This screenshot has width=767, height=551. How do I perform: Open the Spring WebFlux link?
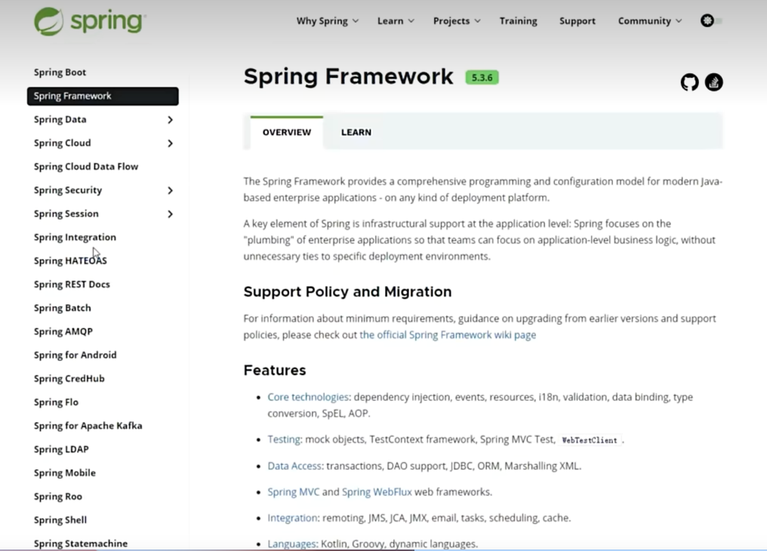click(377, 492)
